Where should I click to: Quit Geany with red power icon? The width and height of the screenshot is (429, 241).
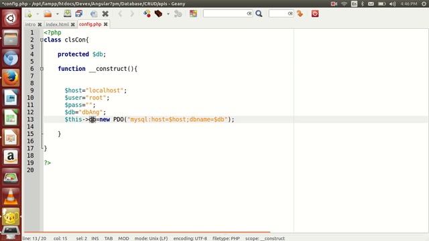pos(315,13)
